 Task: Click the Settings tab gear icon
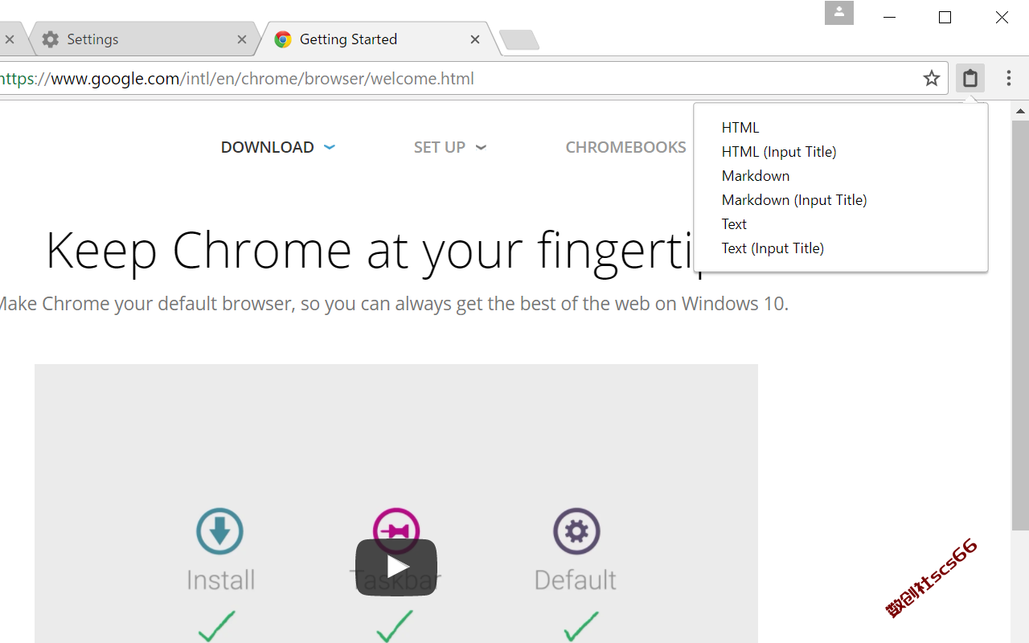click(x=51, y=39)
